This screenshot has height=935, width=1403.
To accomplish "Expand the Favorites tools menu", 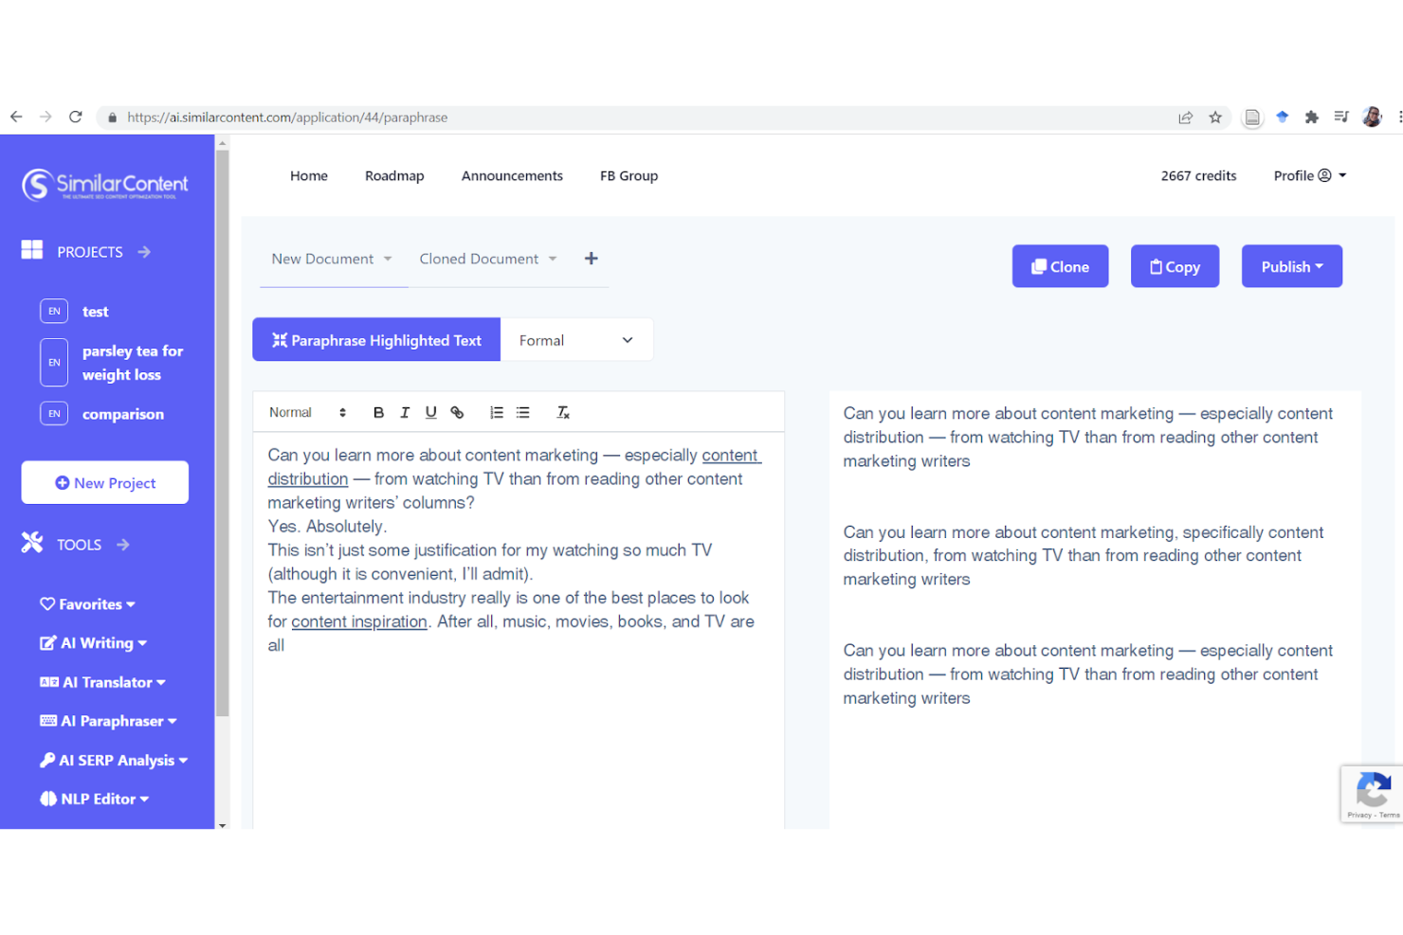I will click(x=87, y=604).
